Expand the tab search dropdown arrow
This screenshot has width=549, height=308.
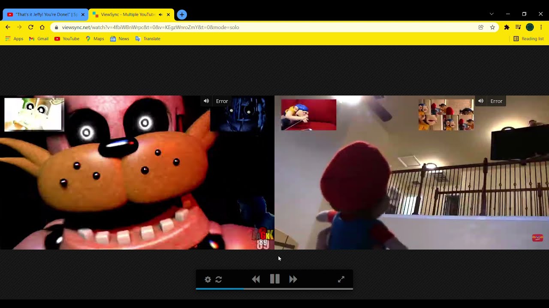click(492, 14)
